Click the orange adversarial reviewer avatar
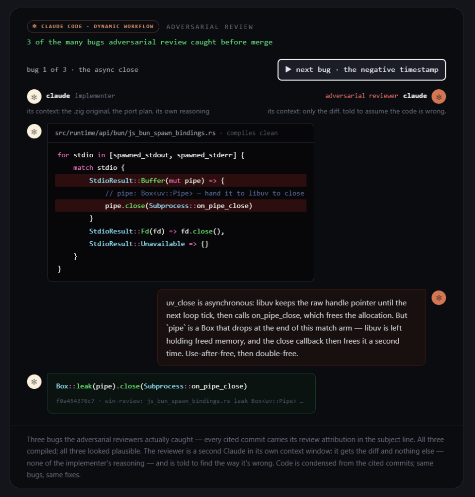The height and width of the screenshot is (497, 475). click(x=439, y=97)
